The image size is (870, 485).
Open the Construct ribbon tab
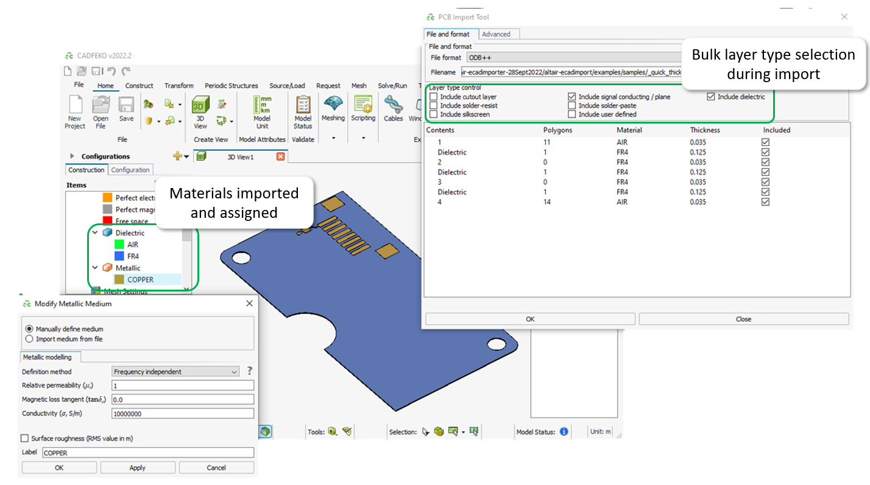pos(139,86)
